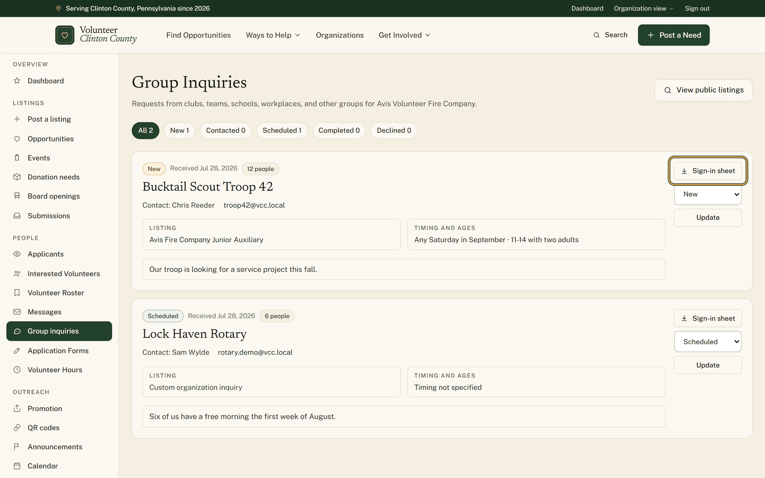Click Sign out in top bar
The image size is (765, 478).
(697, 9)
